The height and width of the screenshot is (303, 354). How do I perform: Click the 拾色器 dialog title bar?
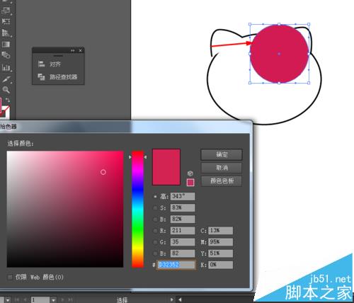click(125, 127)
